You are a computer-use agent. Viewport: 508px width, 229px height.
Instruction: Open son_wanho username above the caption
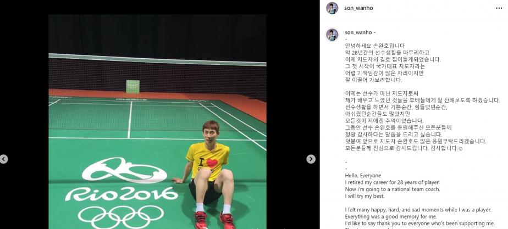point(358,32)
